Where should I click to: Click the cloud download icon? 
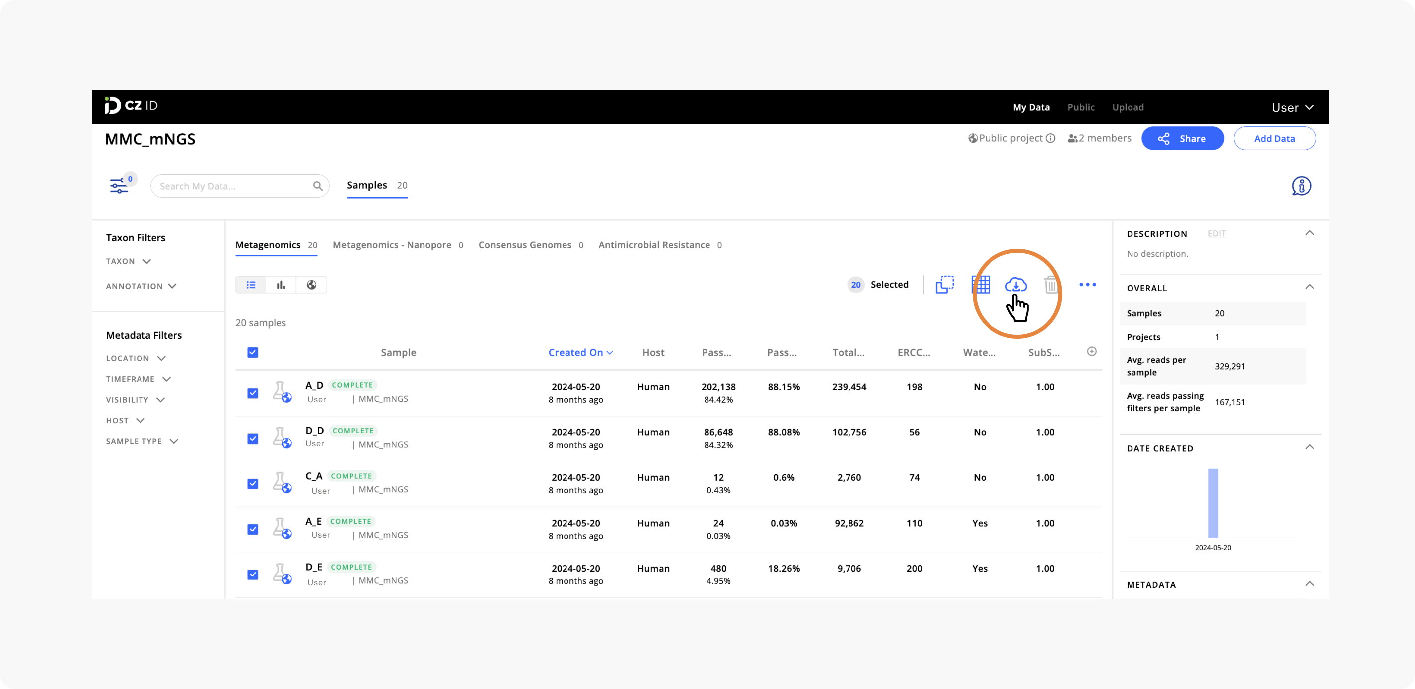click(x=1015, y=284)
